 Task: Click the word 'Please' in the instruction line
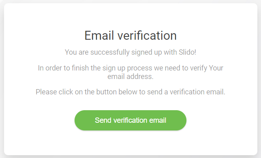[x=46, y=92]
